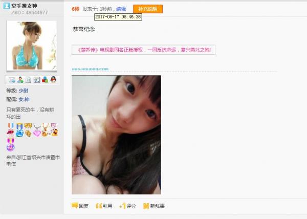The height and width of the screenshot is (219, 307).
Task: Click the golden bow medal badge
Action: tap(28, 129)
